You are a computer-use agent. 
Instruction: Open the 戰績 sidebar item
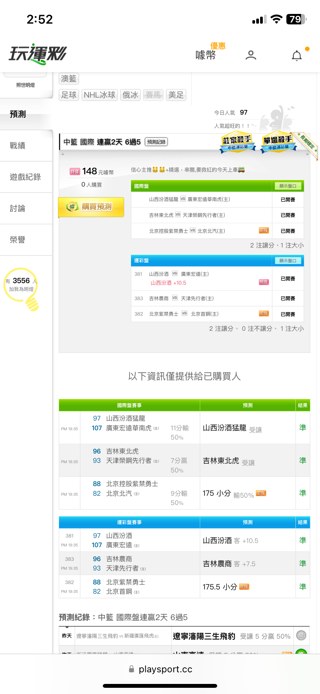(26, 146)
